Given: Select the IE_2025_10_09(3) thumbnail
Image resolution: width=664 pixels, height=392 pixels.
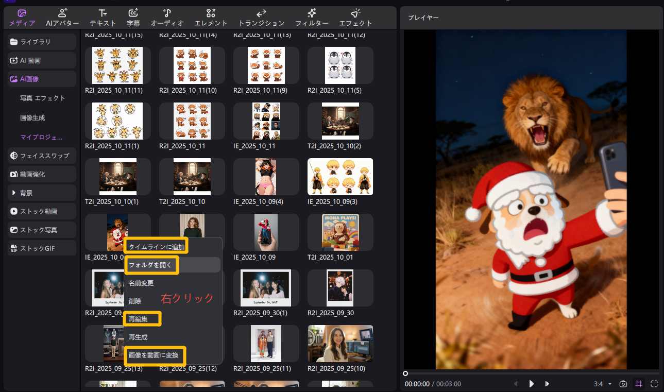Looking at the screenshot, I should click(x=340, y=177).
